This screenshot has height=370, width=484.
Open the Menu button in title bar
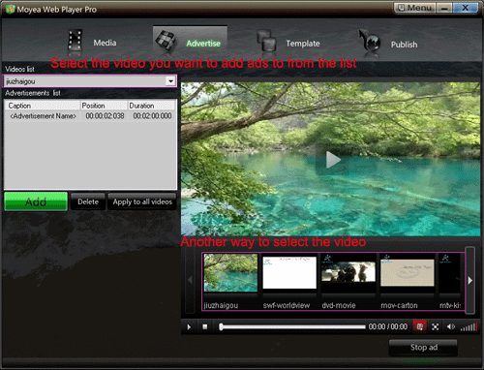coord(415,8)
